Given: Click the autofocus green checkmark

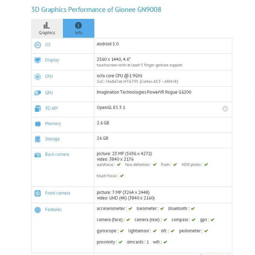Looking at the screenshot, I should (x=119, y=165).
